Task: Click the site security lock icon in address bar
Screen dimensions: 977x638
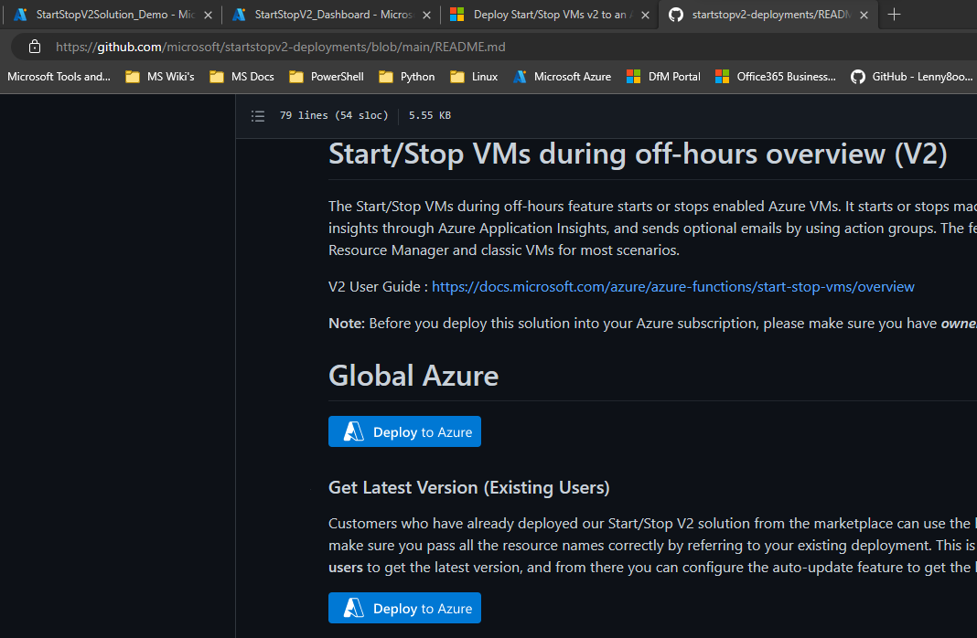Action: click(x=34, y=45)
